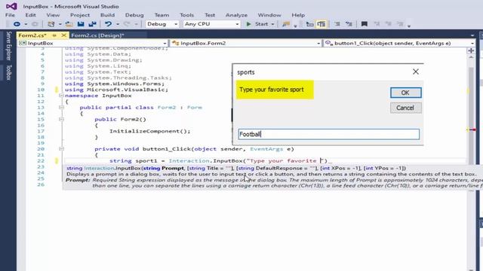The image size is (483, 271).
Task: Open the Project menu
Action: 80,15
